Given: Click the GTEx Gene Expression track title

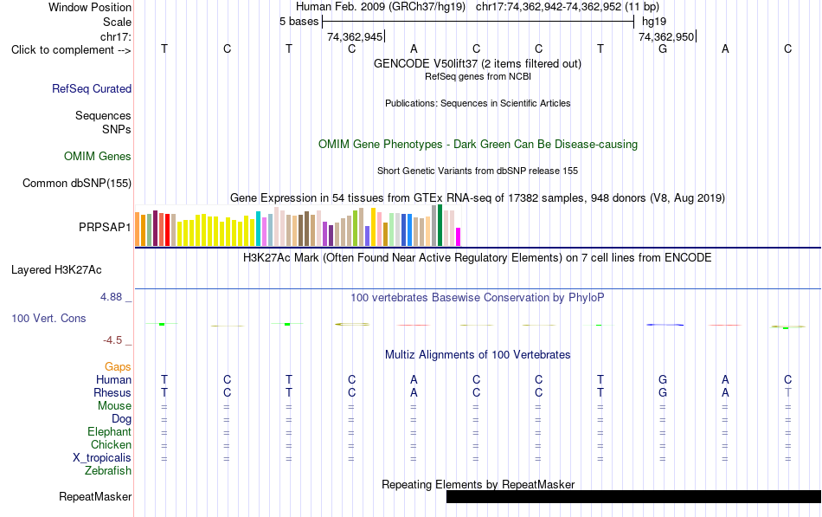Looking at the screenshot, I should pos(478,197).
